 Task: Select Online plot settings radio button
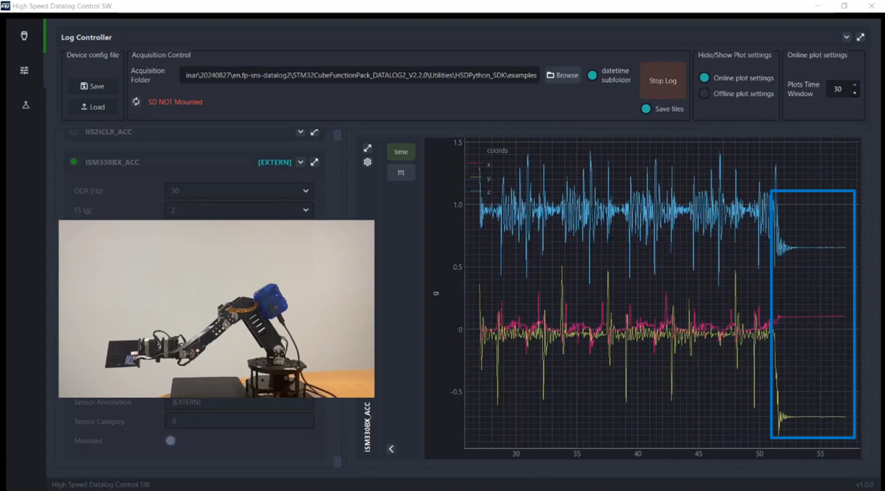coord(705,78)
